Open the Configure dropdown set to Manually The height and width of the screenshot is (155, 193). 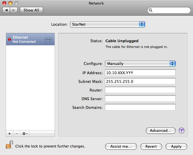tap(140, 64)
